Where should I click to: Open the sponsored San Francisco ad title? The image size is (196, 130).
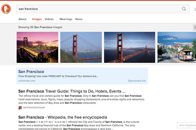pos(31,71)
